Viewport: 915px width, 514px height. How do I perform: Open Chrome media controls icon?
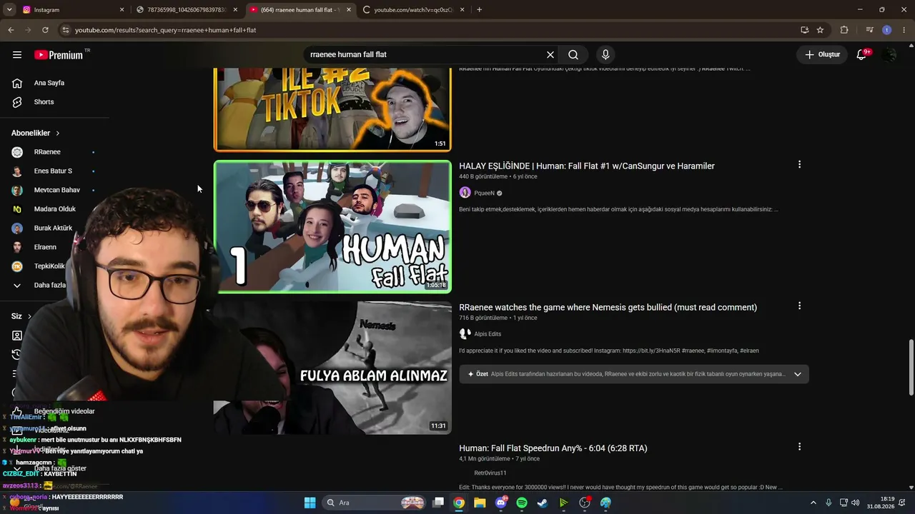click(x=869, y=30)
